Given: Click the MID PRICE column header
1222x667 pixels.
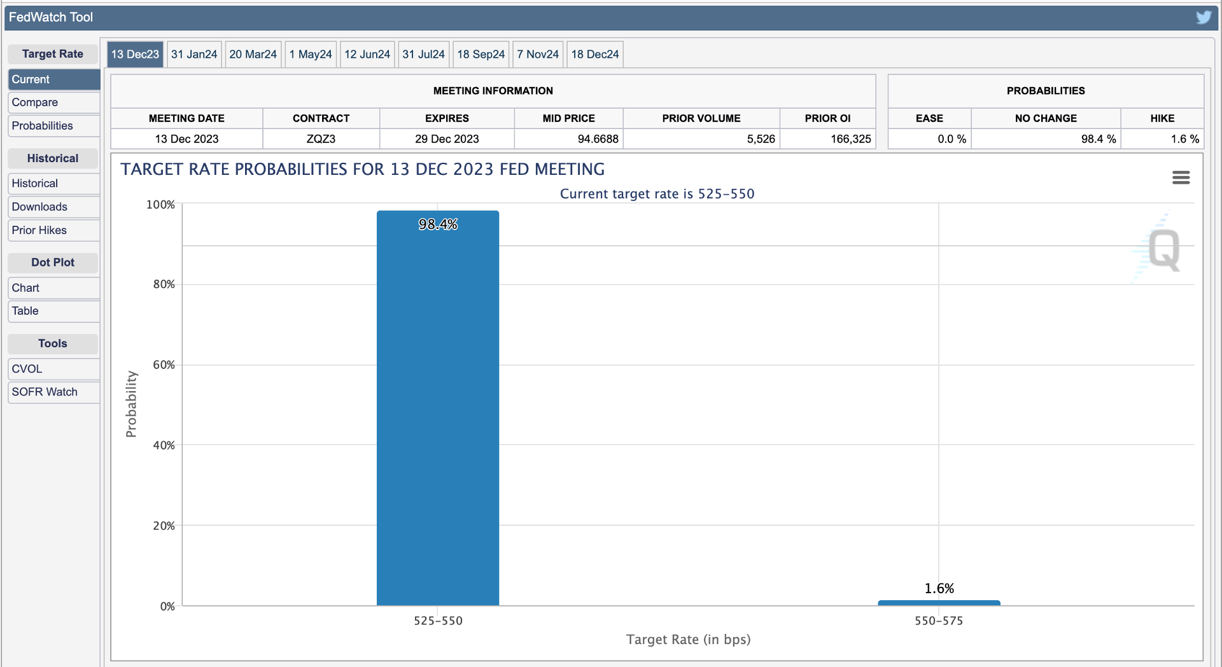Looking at the screenshot, I should (x=568, y=118).
